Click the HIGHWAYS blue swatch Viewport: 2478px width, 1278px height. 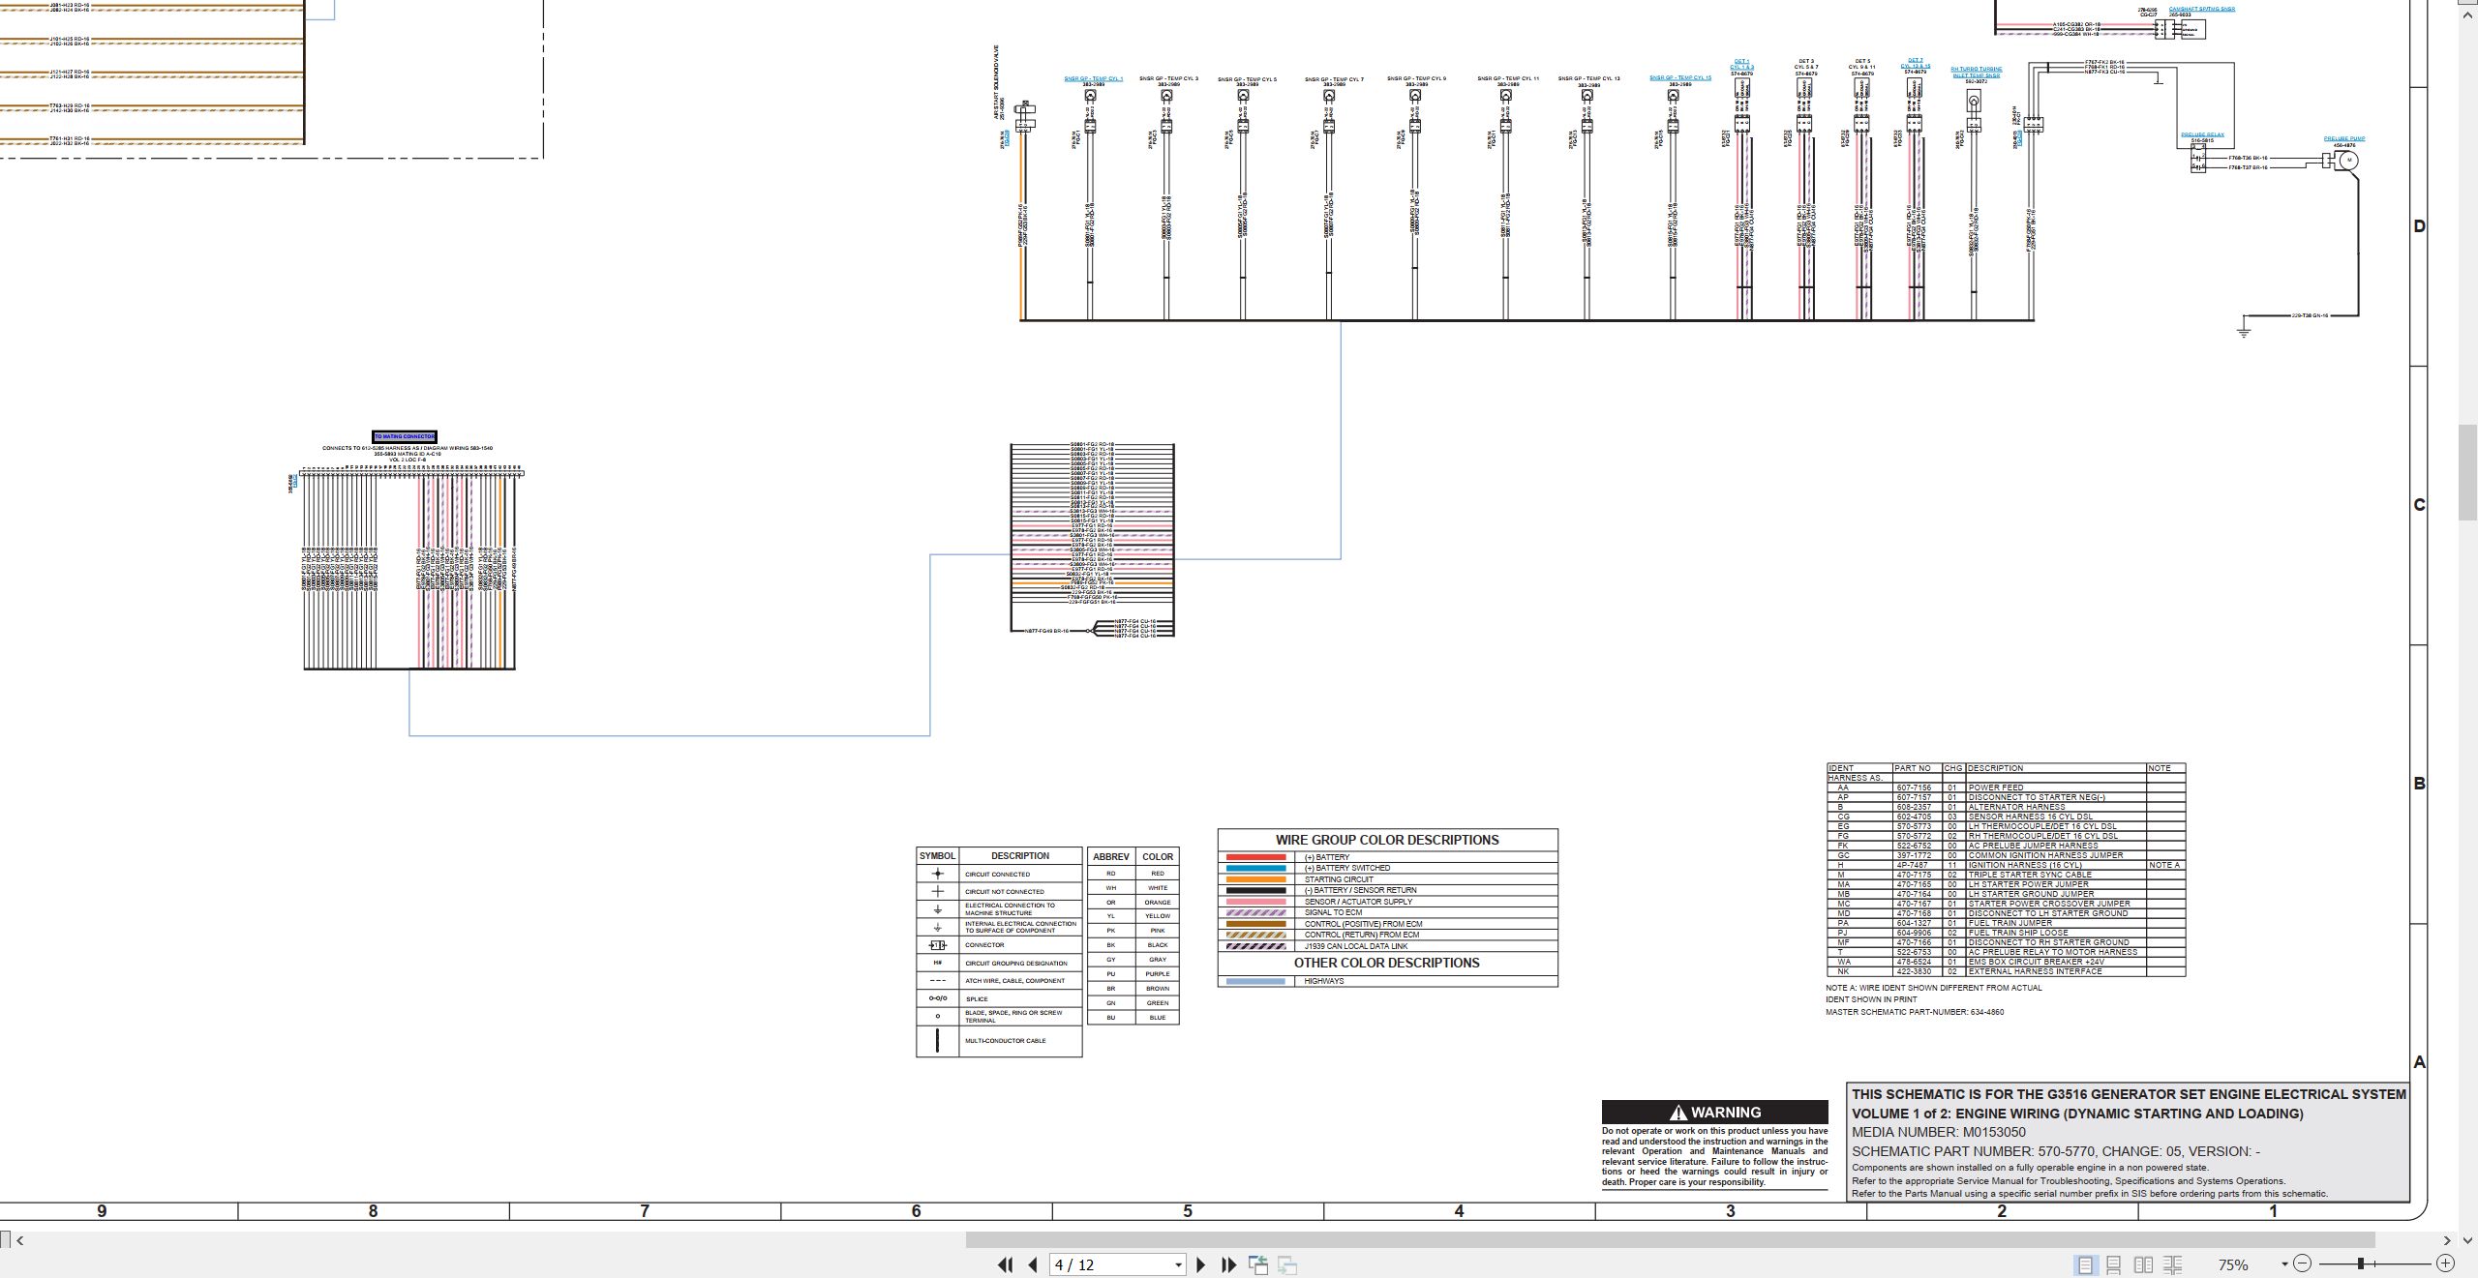tap(1255, 981)
